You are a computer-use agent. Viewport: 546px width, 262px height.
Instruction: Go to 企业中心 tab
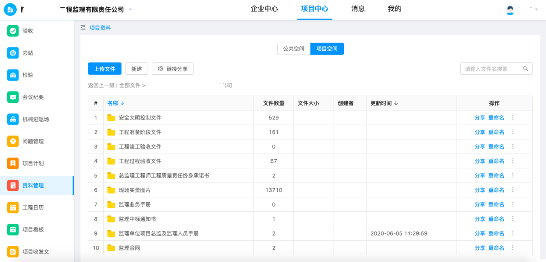[x=264, y=9]
